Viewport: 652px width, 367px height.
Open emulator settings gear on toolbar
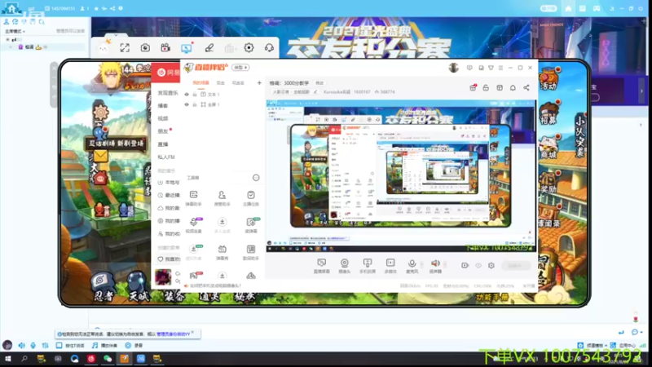click(249, 48)
